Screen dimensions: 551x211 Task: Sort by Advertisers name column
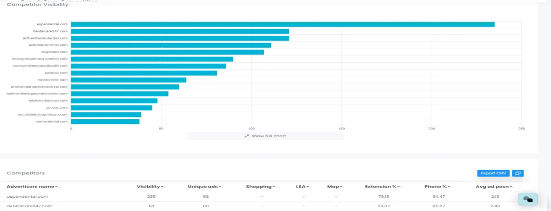pyautogui.click(x=33, y=187)
